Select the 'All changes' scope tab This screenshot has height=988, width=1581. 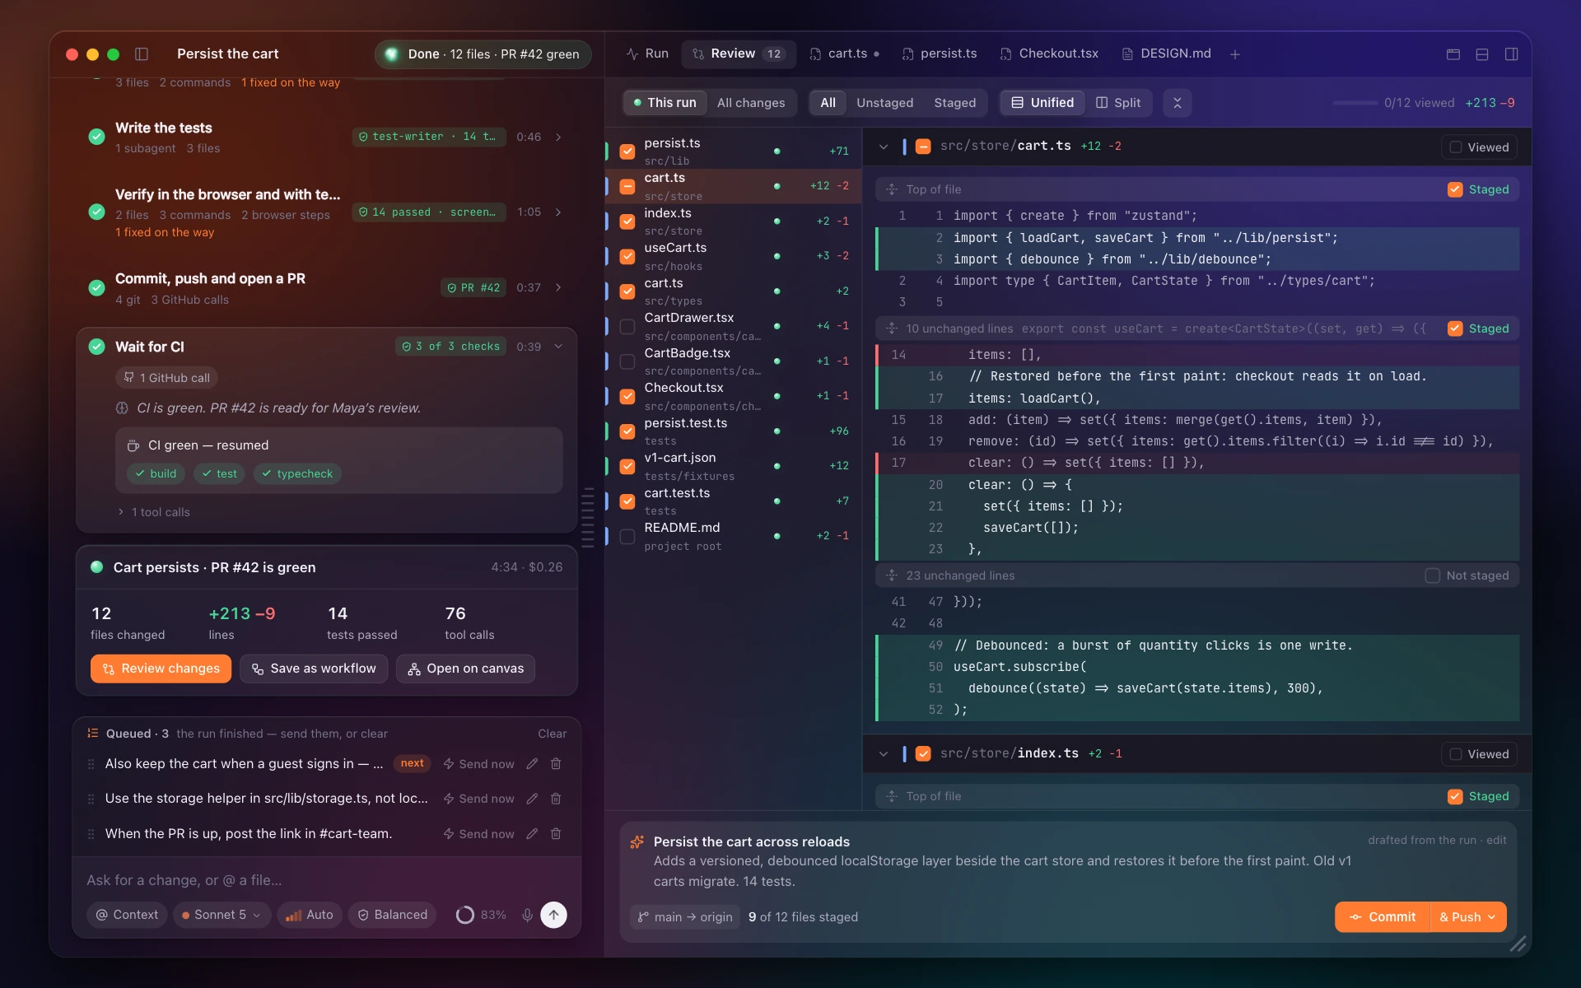(x=750, y=103)
